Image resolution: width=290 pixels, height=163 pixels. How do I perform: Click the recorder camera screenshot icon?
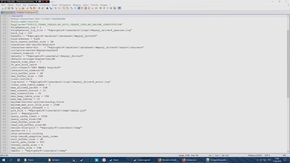pyautogui.click(x=39, y=1)
